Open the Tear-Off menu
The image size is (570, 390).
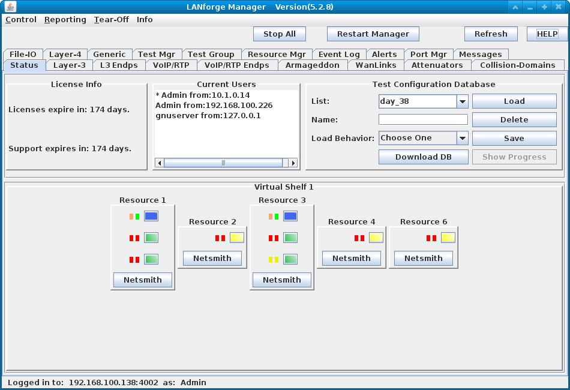111,20
